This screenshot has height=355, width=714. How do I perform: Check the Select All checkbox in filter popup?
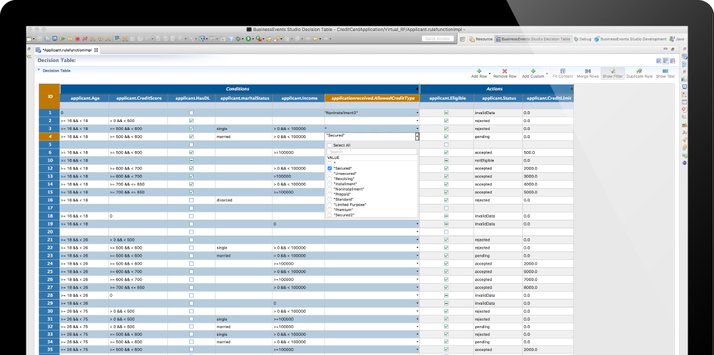pos(330,145)
